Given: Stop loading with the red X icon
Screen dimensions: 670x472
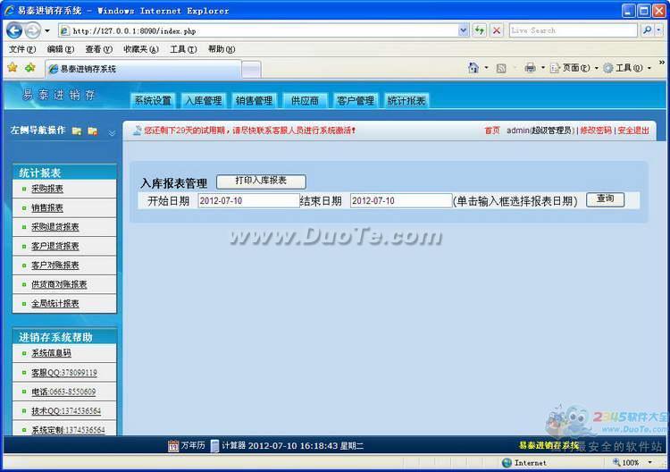Looking at the screenshot, I should click(497, 30).
